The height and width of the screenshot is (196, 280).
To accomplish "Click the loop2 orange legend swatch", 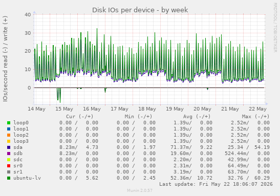I will coord(9,135).
